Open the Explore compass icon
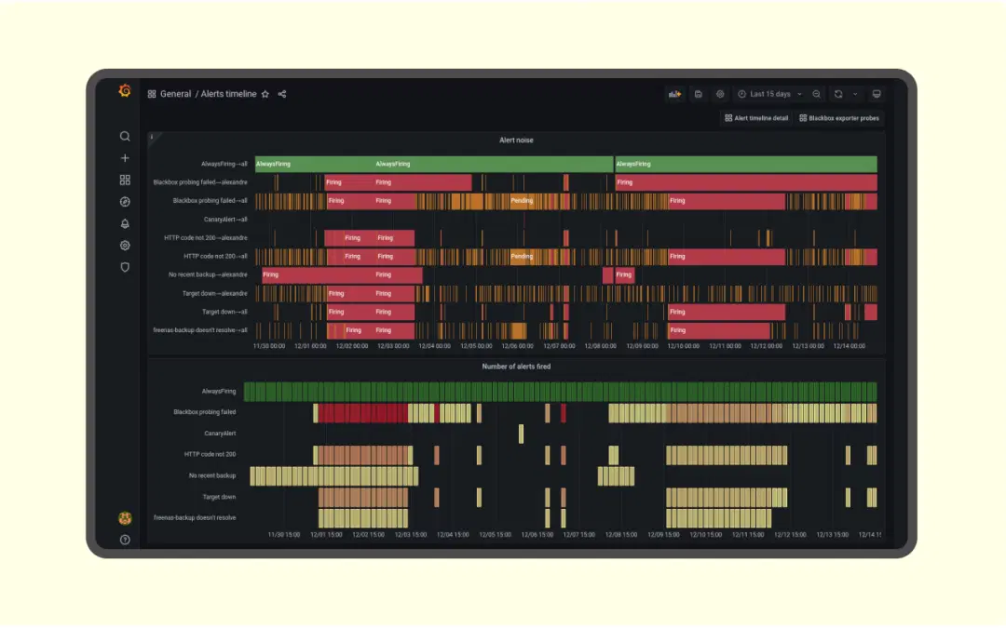This screenshot has width=1006, height=628. [x=125, y=202]
